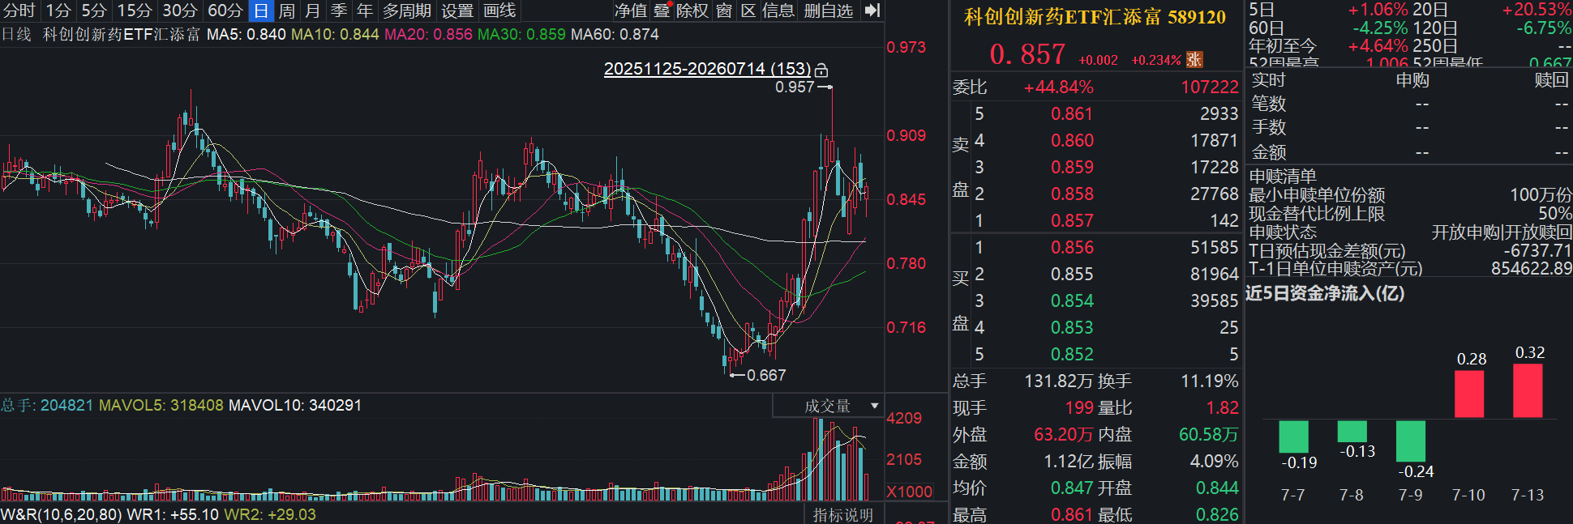The width and height of the screenshot is (1573, 524).
Task: Toggle 除权 ex-rights adjustment
Action: pyautogui.click(x=692, y=11)
